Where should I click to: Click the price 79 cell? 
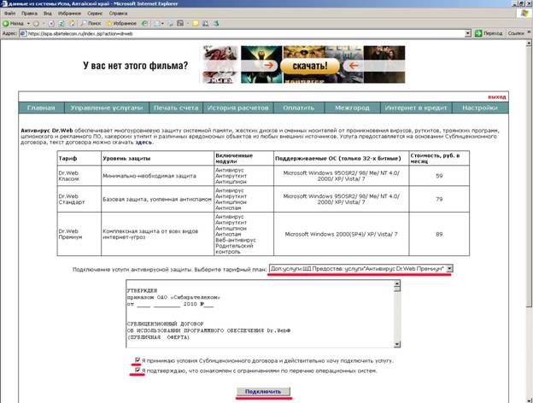439,199
